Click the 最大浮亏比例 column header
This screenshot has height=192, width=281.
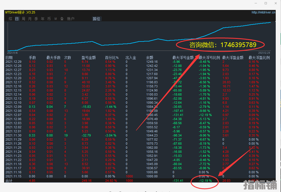coord(209,58)
